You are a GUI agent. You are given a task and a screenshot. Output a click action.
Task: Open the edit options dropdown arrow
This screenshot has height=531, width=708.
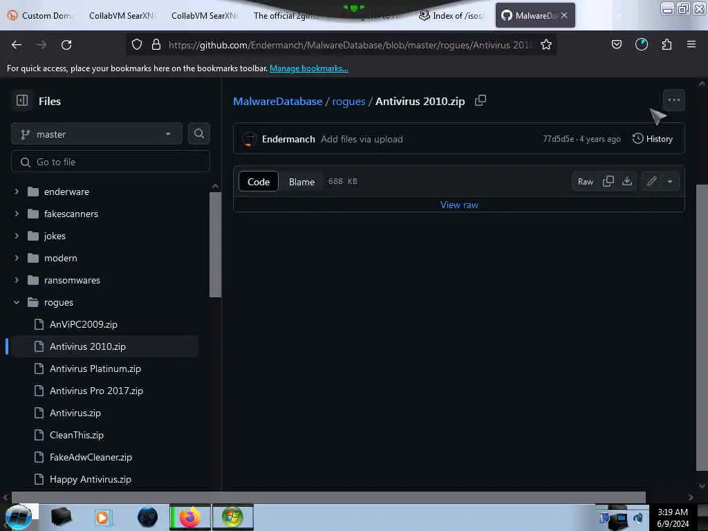[670, 181]
